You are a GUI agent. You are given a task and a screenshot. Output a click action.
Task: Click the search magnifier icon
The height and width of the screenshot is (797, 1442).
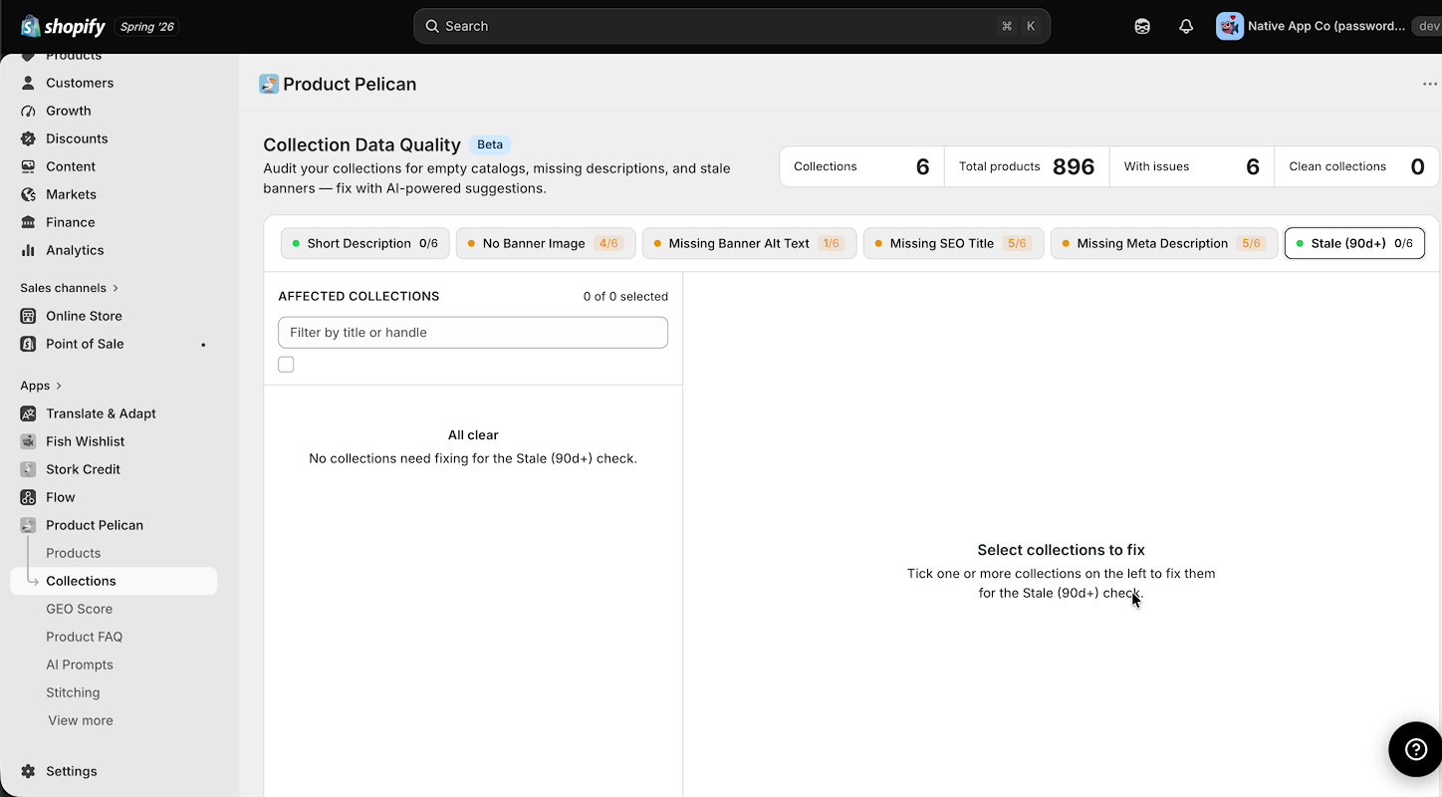tap(432, 26)
